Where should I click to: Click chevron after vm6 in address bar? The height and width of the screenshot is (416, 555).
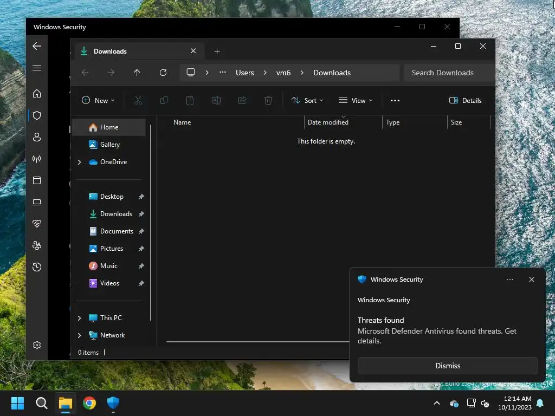(x=302, y=73)
